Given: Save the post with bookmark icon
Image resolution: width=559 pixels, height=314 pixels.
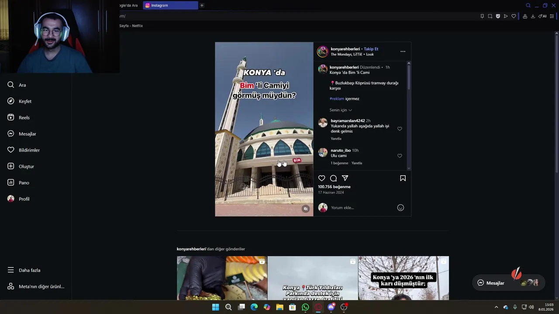Looking at the screenshot, I should click(x=403, y=178).
